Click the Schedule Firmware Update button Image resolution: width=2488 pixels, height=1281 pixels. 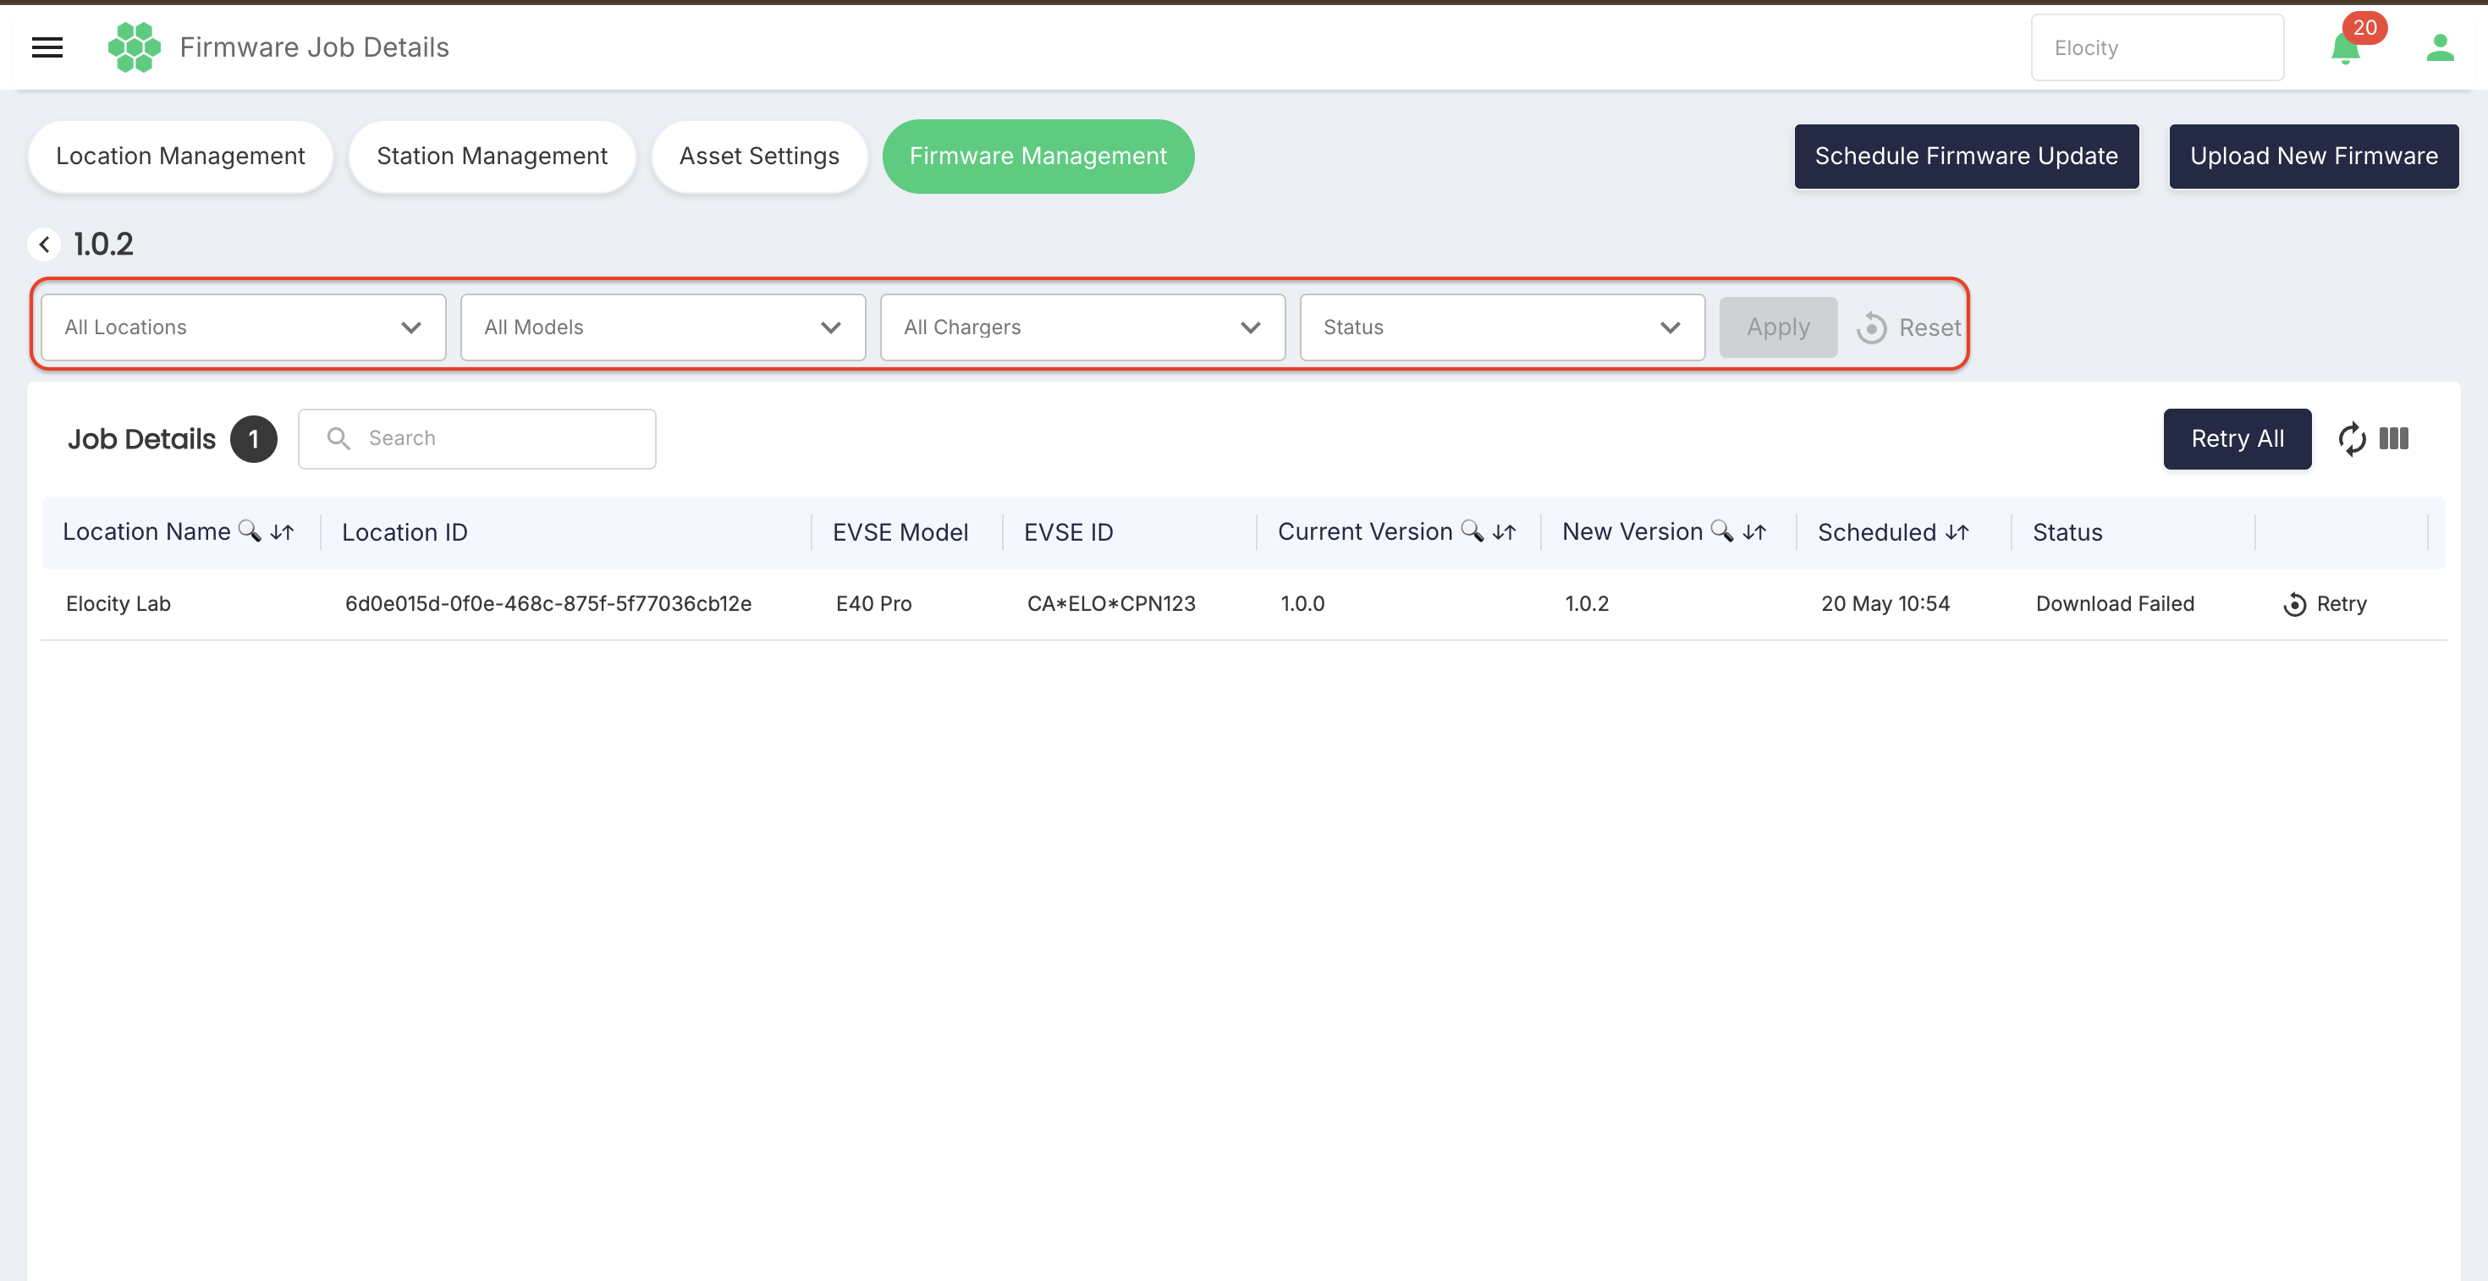[1966, 157]
